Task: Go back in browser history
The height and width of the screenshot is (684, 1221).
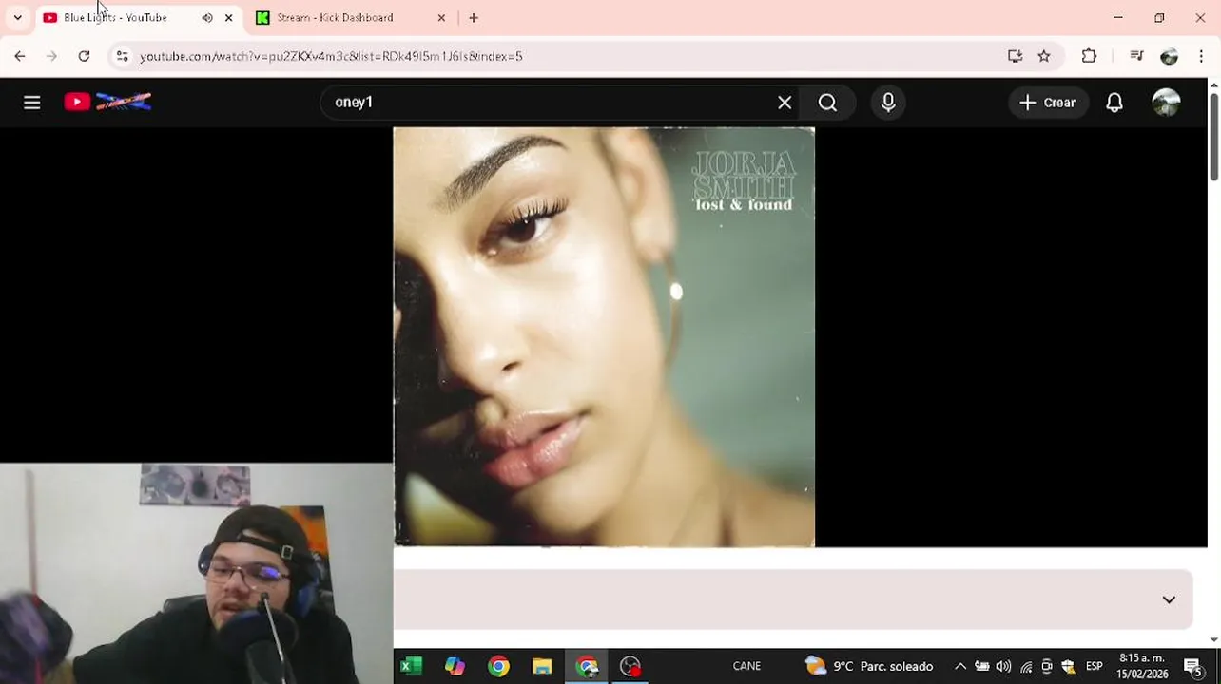Action: click(x=20, y=56)
